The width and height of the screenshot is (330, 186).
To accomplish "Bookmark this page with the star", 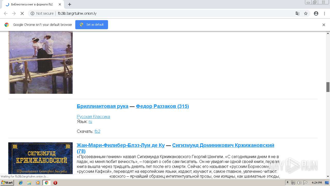I will tap(306, 13).
